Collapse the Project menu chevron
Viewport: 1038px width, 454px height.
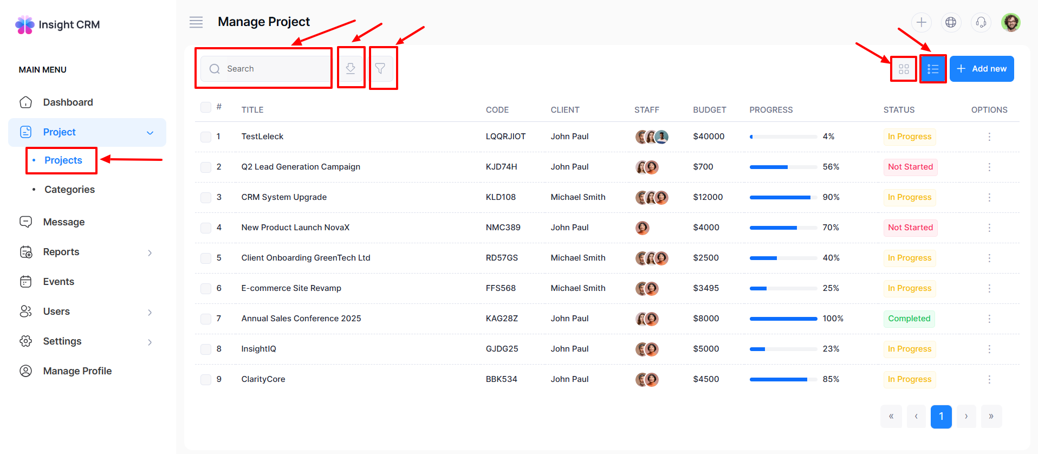[x=150, y=133]
